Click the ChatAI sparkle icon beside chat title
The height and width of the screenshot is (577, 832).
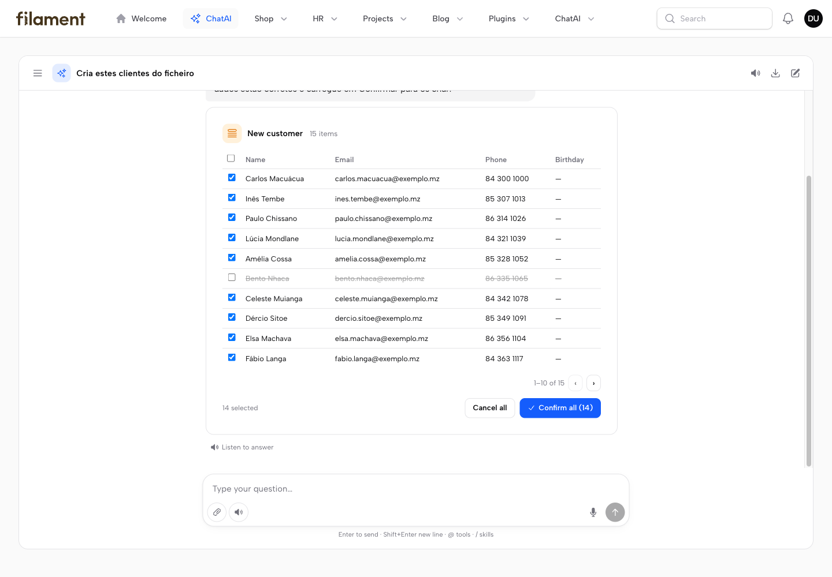62,73
